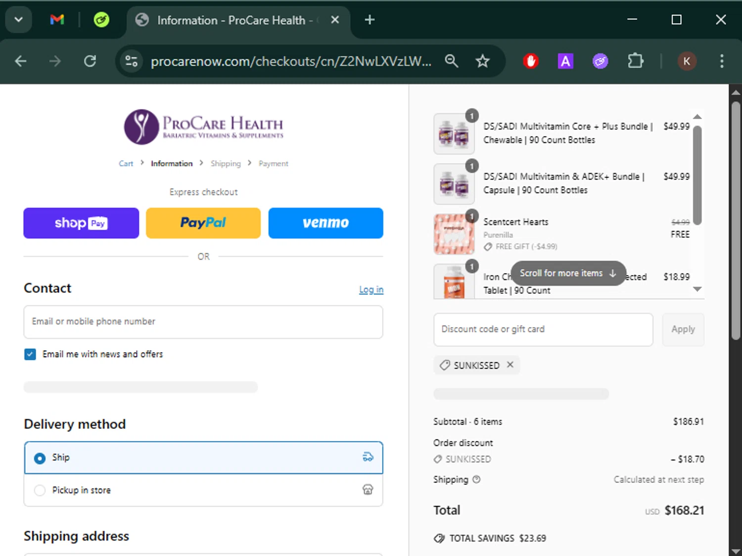Open the K profile avatar
The height and width of the screenshot is (556, 742).
pos(687,61)
